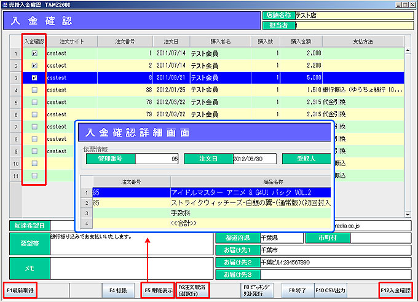Screen dimensions: 418x302
Task: Click 購入数 column header
Action: pyautogui.click(x=266, y=41)
